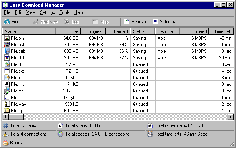Click the Total size document icon
Viewport: 236px width, 148px height.
61,125
